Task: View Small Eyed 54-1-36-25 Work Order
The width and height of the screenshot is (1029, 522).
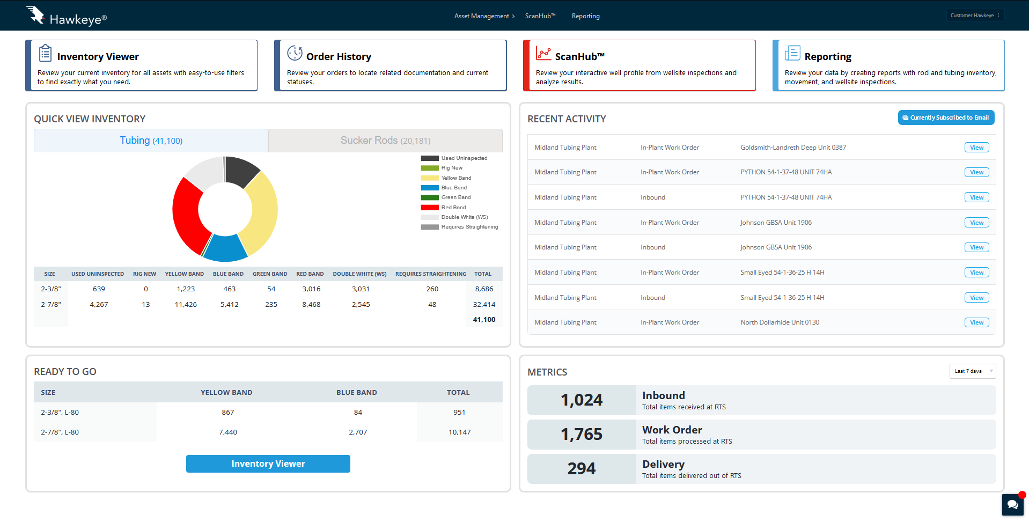Action: (977, 273)
